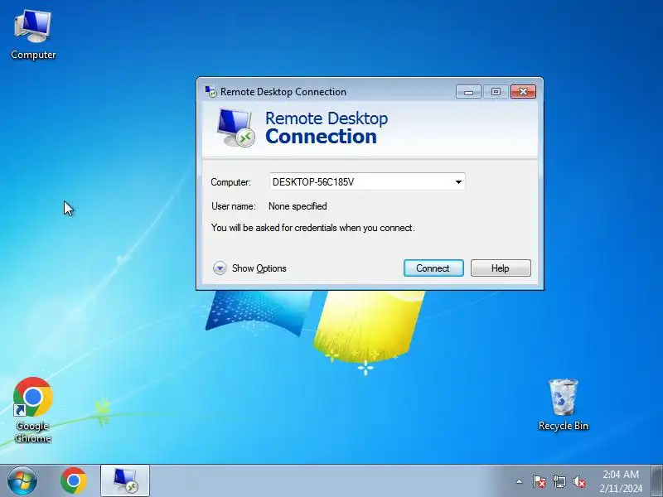663x497 pixels.
Task: Click the Remote Desktop title bar icon
Action: (211, 91)
